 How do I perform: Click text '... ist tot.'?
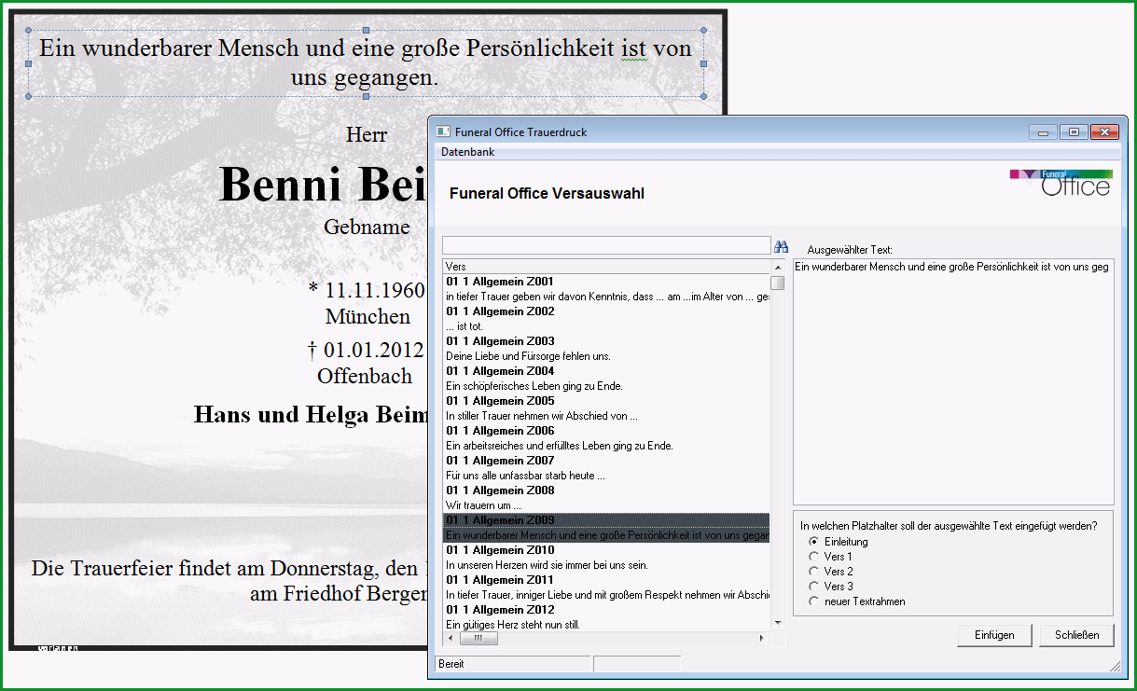(464, 326)
